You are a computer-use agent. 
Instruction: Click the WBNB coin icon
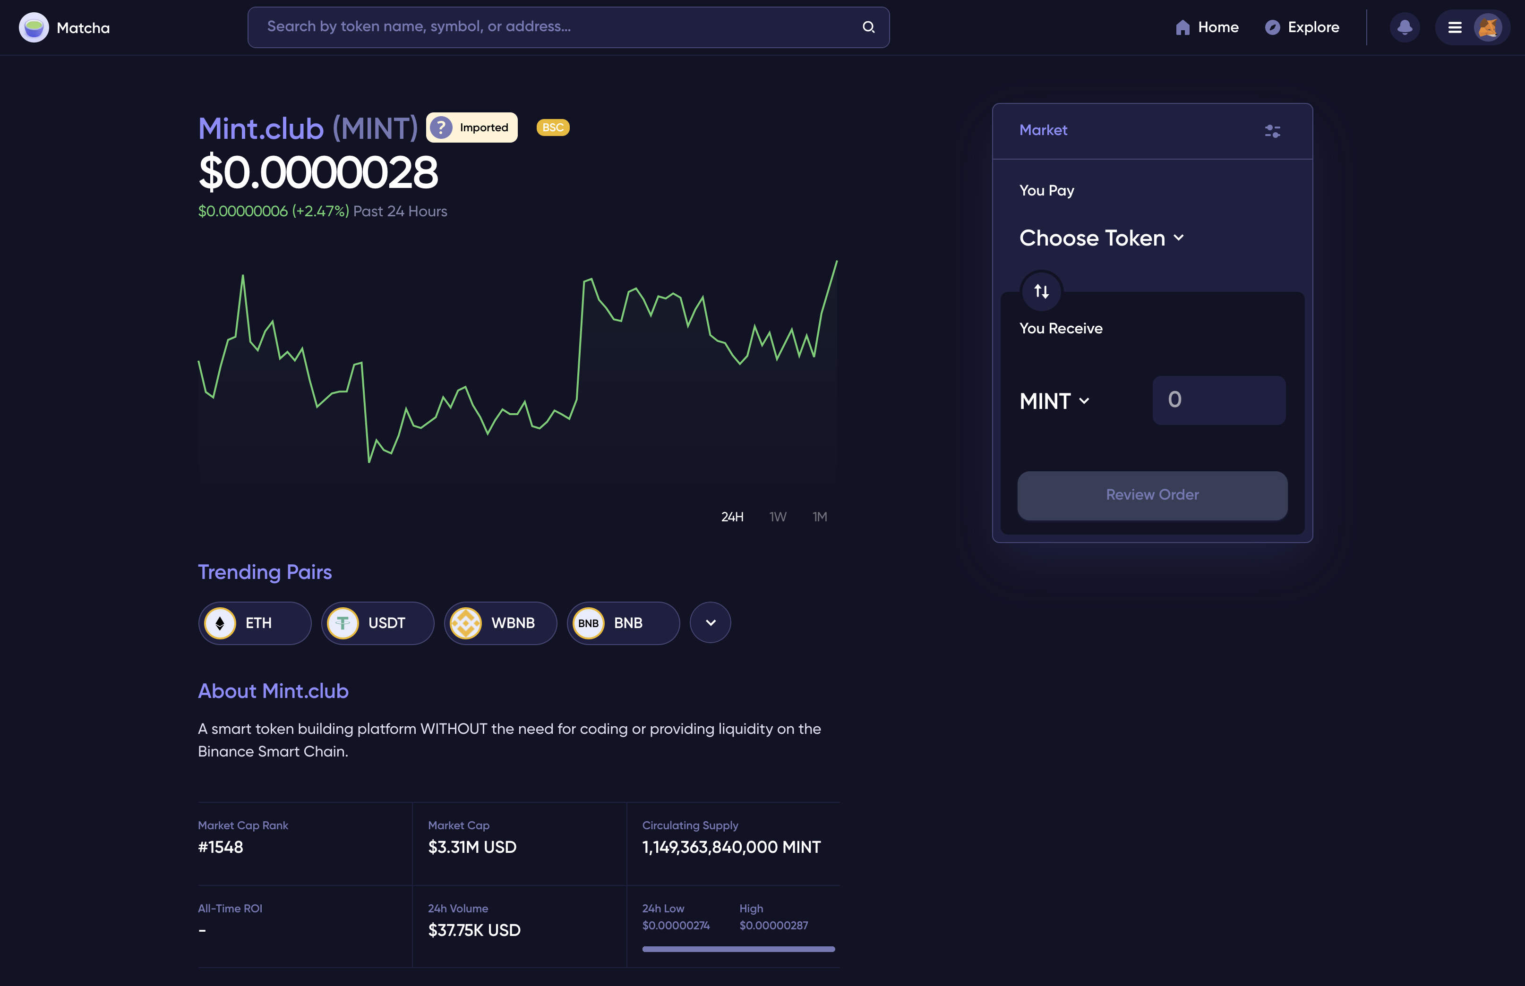tap(466, 623)
